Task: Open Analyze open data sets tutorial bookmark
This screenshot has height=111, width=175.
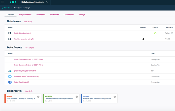Action: pos(99,99)
